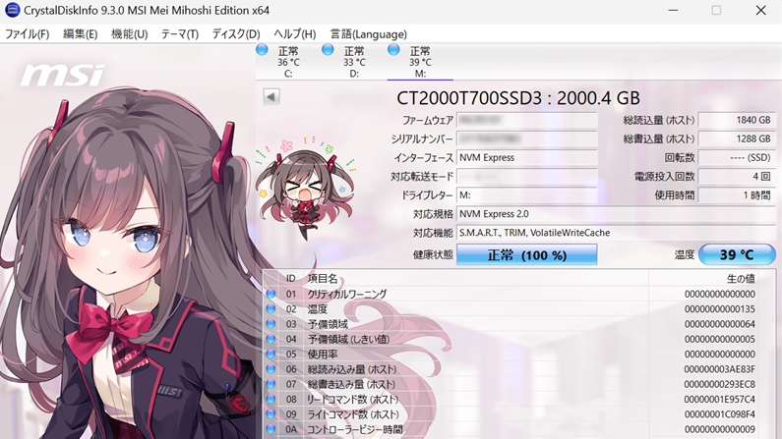Click the 使用時間 value 1 時間
This screenshot has height=439, width=782.
[x=737, y=195]
